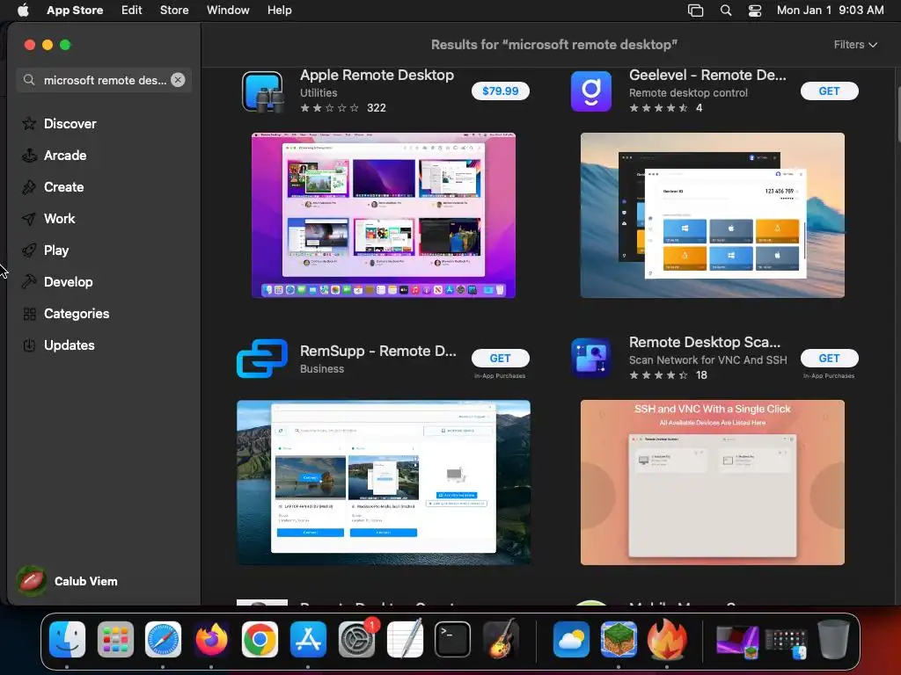Click the Stage Manager menu bar icon
The image size is (901, 675).
click(695, 11)
